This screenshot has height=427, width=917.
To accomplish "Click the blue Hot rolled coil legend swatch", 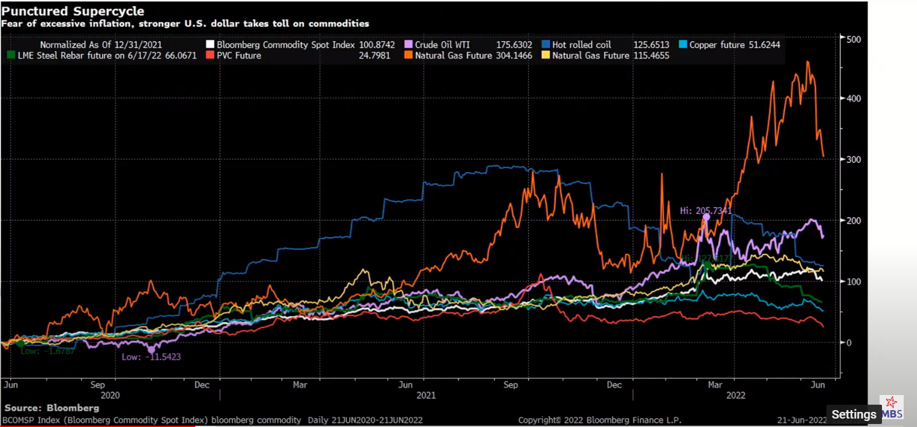I will tap(545, 45).
